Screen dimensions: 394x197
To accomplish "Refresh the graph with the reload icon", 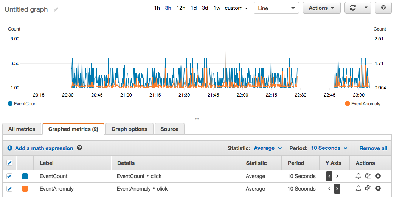I will tap(353, 8).
